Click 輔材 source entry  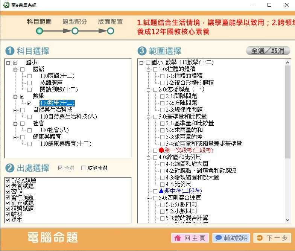[x=17, y=214]
